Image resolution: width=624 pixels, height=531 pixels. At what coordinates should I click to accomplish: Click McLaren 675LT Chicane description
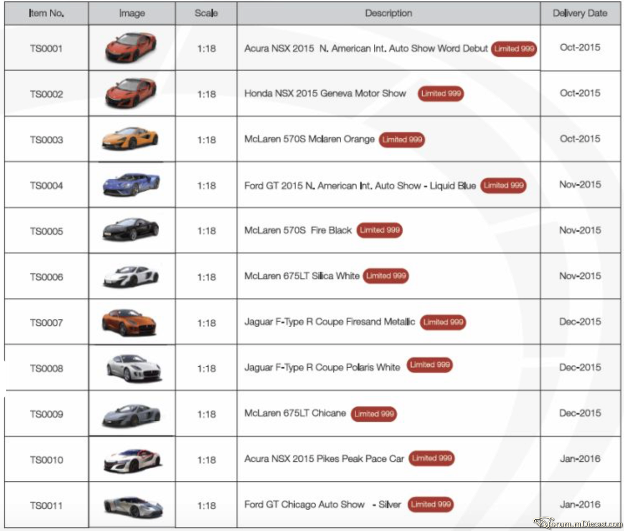point(295,413)
